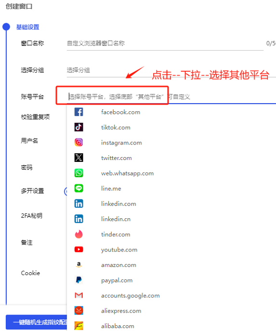Click the 密码 label
The width and height of the screenshot is (276, 331).
[x=26, y=168]
